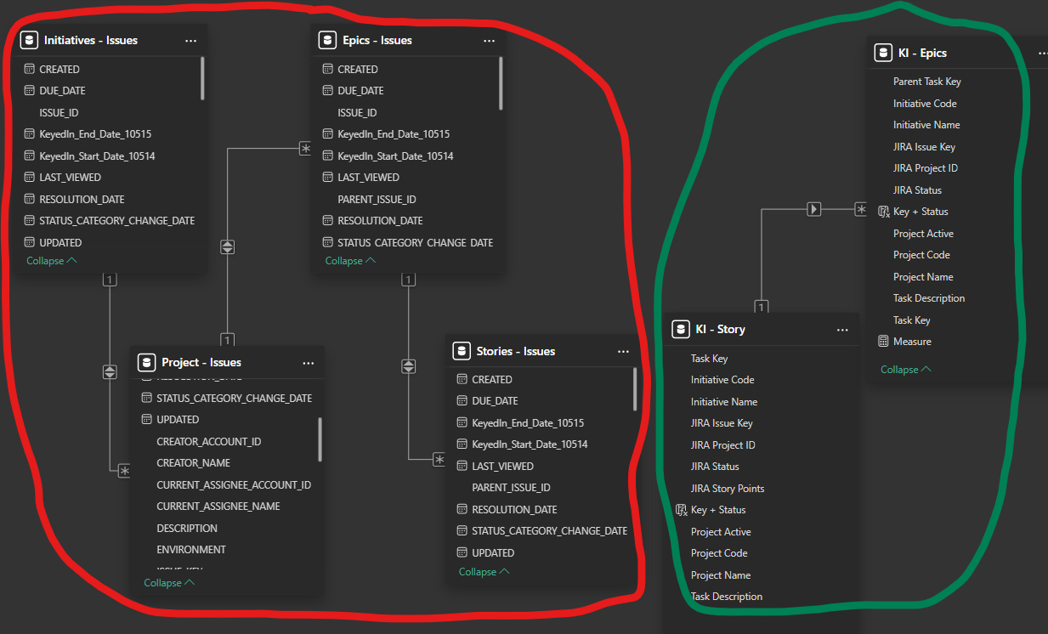Viewport: 1048px width, 634px height.
Task: Open more options for Epics - Issues table
Action: (489, 41)
